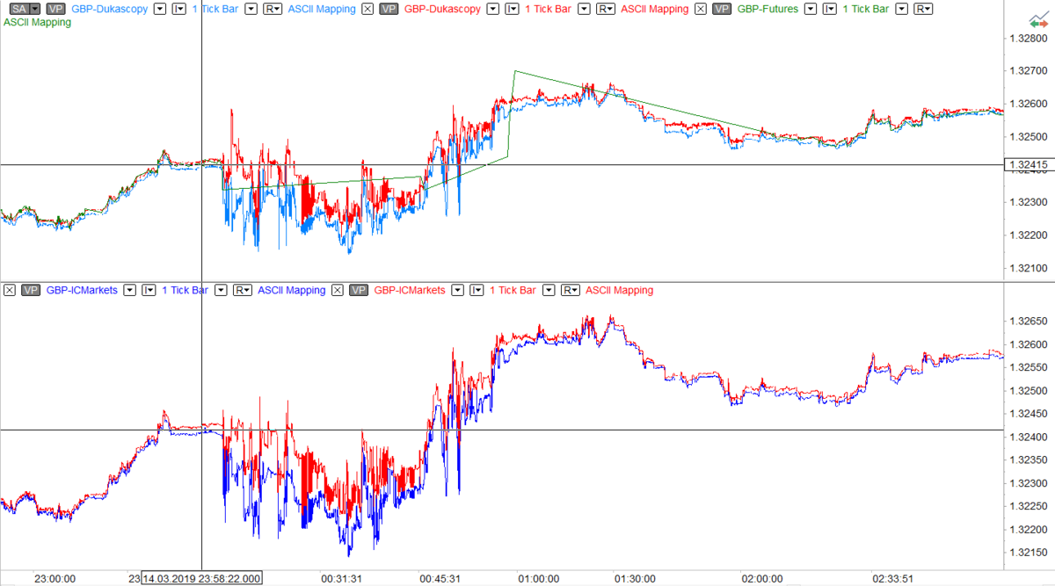Open the I dropdown for blue GBP-ICMarkets

(149, 290)
